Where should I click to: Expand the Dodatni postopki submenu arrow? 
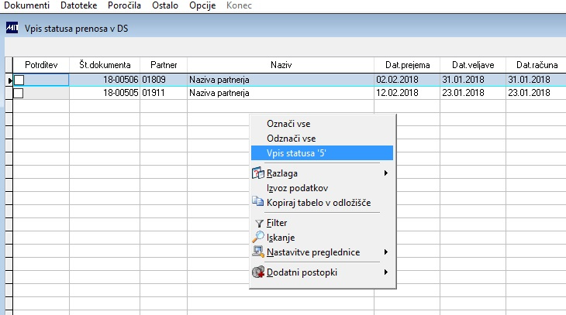[x=386, y=272]
